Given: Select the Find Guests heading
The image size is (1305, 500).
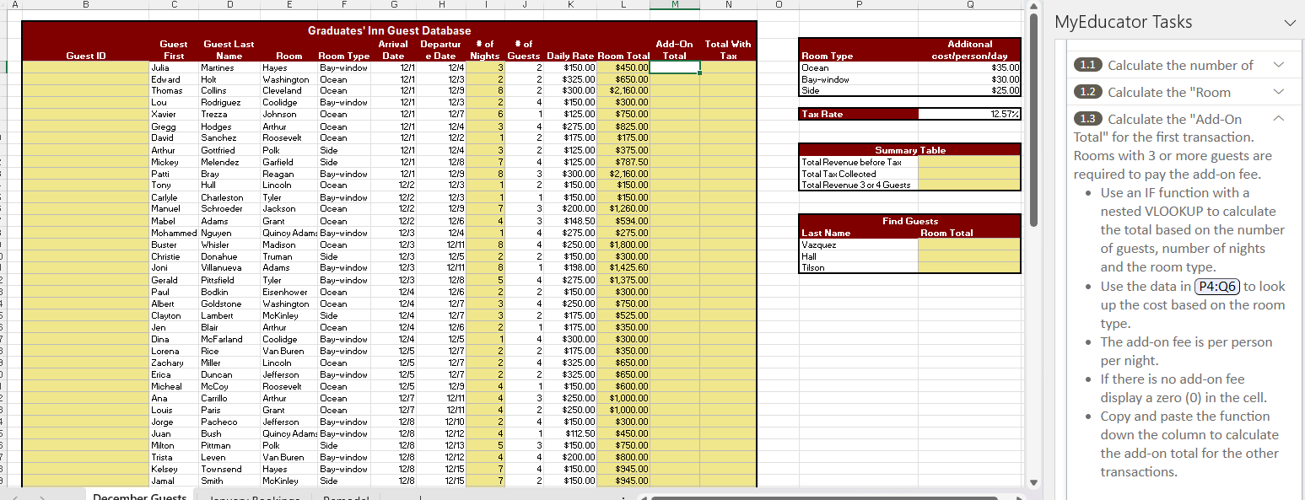Looking at the screenshot, I should coord(909,221).
